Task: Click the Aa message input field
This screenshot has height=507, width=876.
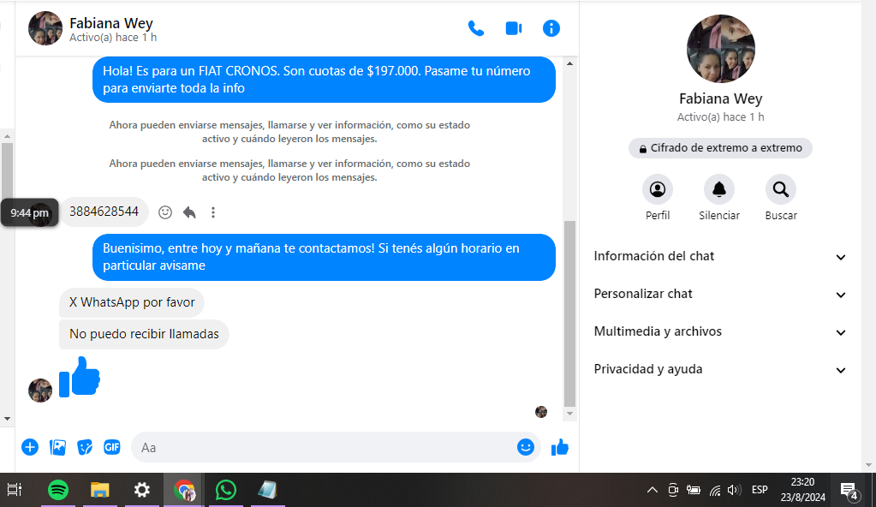Action: (325, 447)
